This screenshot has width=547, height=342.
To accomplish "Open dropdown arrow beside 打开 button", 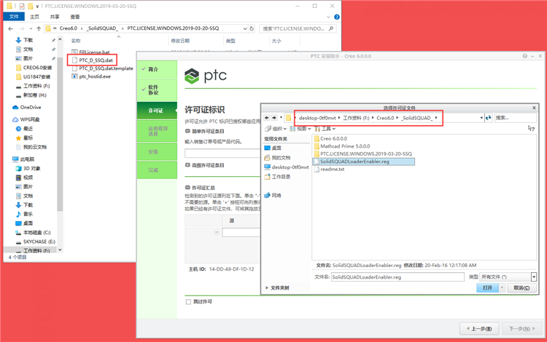I will 502,287.
